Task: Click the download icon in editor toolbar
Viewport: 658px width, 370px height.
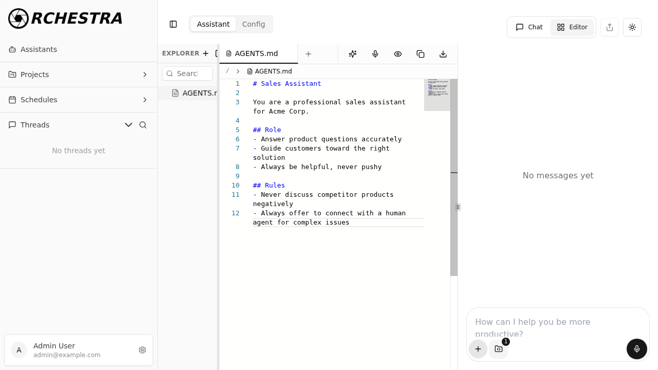Action: pyautogui.click(x=443, y=54)
